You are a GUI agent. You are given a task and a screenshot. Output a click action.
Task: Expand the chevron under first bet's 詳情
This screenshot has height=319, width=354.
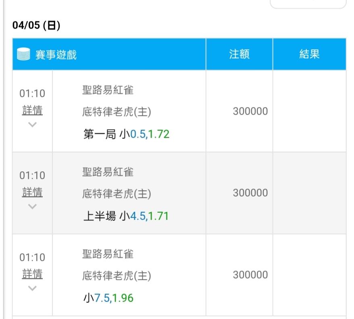32,124
